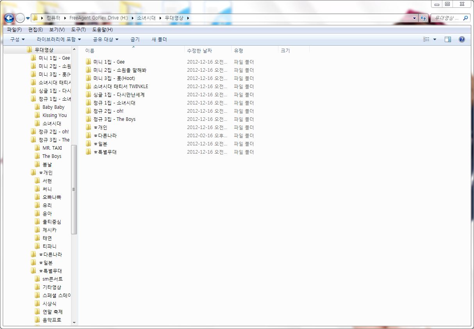Open the 도구(T) menu
This screenshot has height=329, width=474.
point(78,30)
